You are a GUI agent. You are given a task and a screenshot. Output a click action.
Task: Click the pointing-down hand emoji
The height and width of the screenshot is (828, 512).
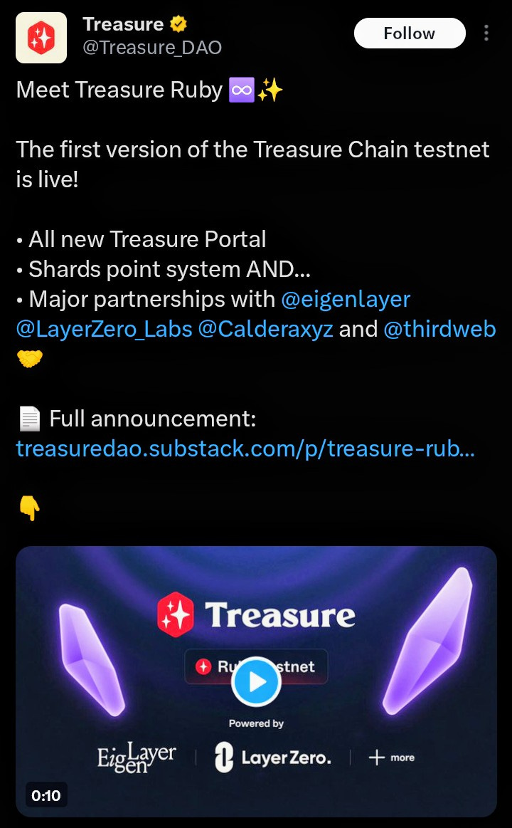30,508
